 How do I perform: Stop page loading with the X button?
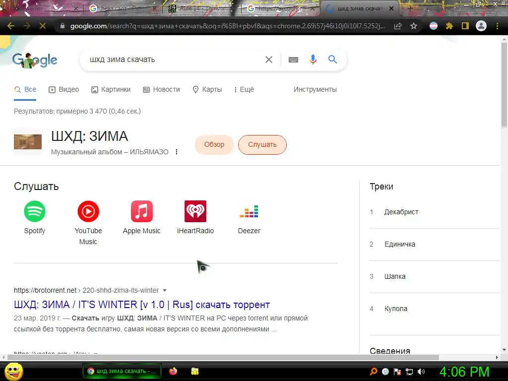click(43, 26)
